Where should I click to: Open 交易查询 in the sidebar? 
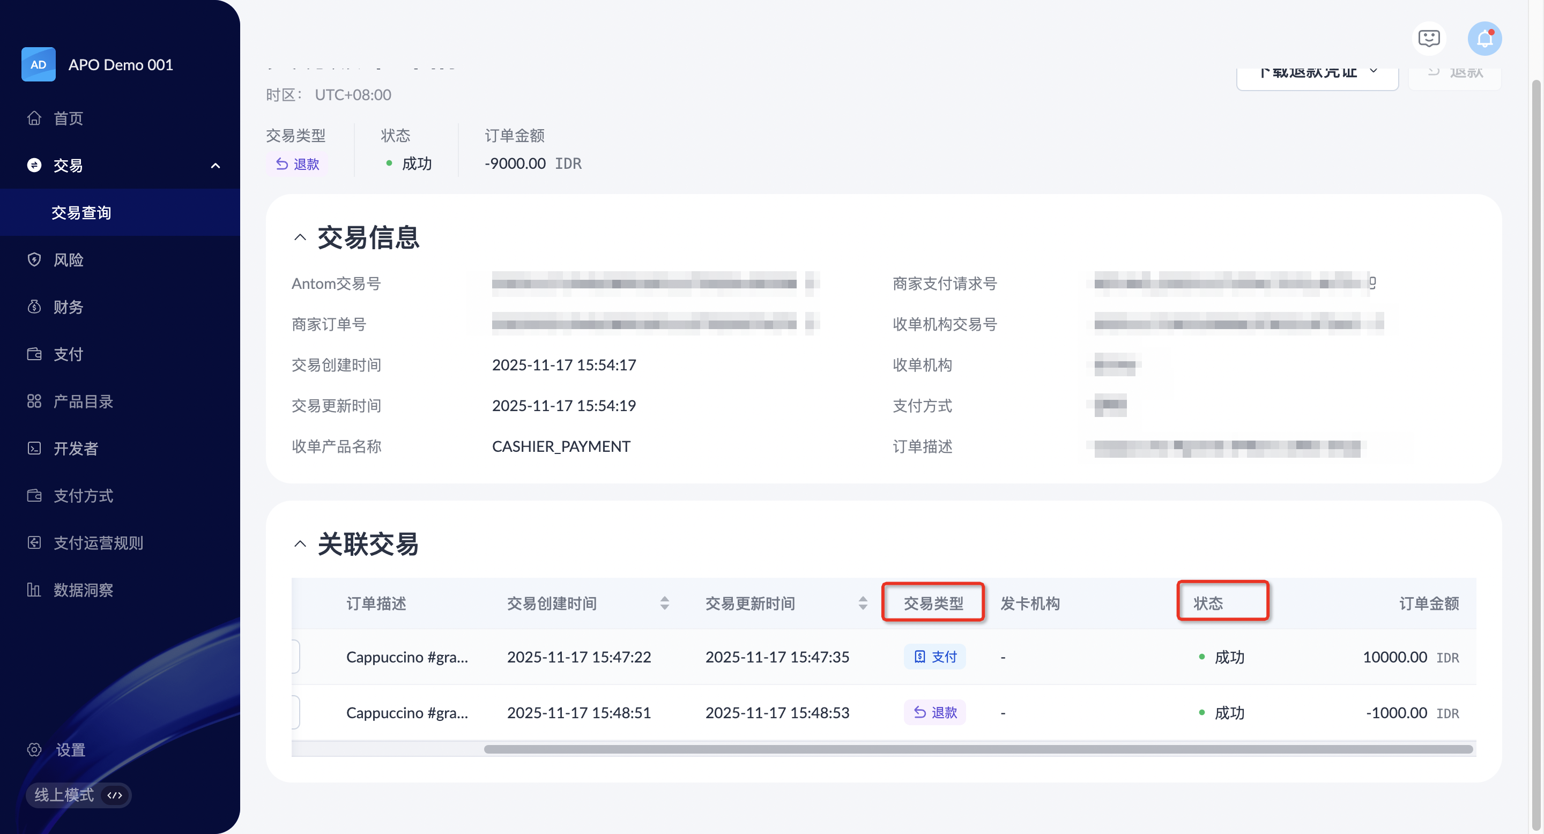click(81, 213)
